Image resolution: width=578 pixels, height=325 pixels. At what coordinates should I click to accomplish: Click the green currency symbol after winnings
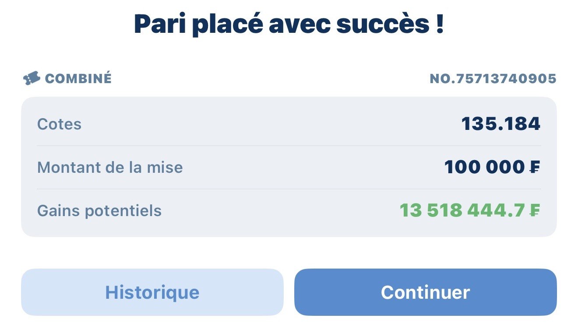(534, 211)
